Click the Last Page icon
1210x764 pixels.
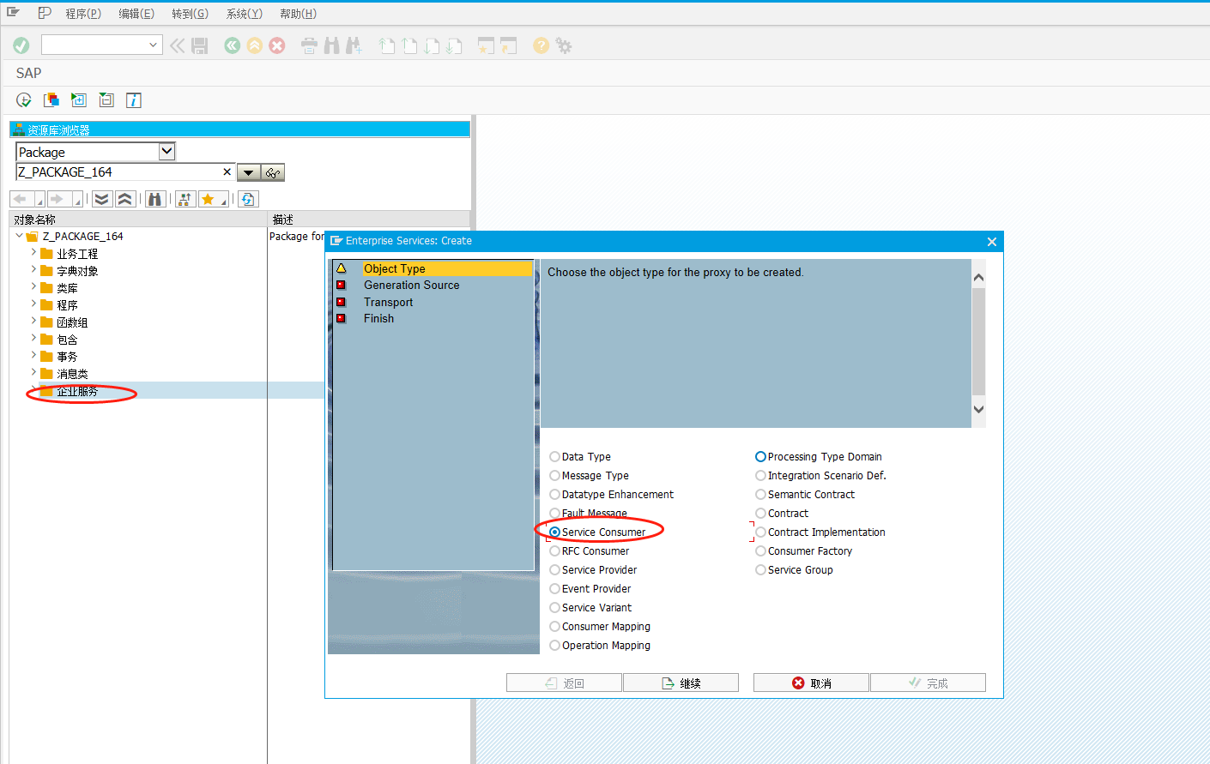[x=454, y=45]
